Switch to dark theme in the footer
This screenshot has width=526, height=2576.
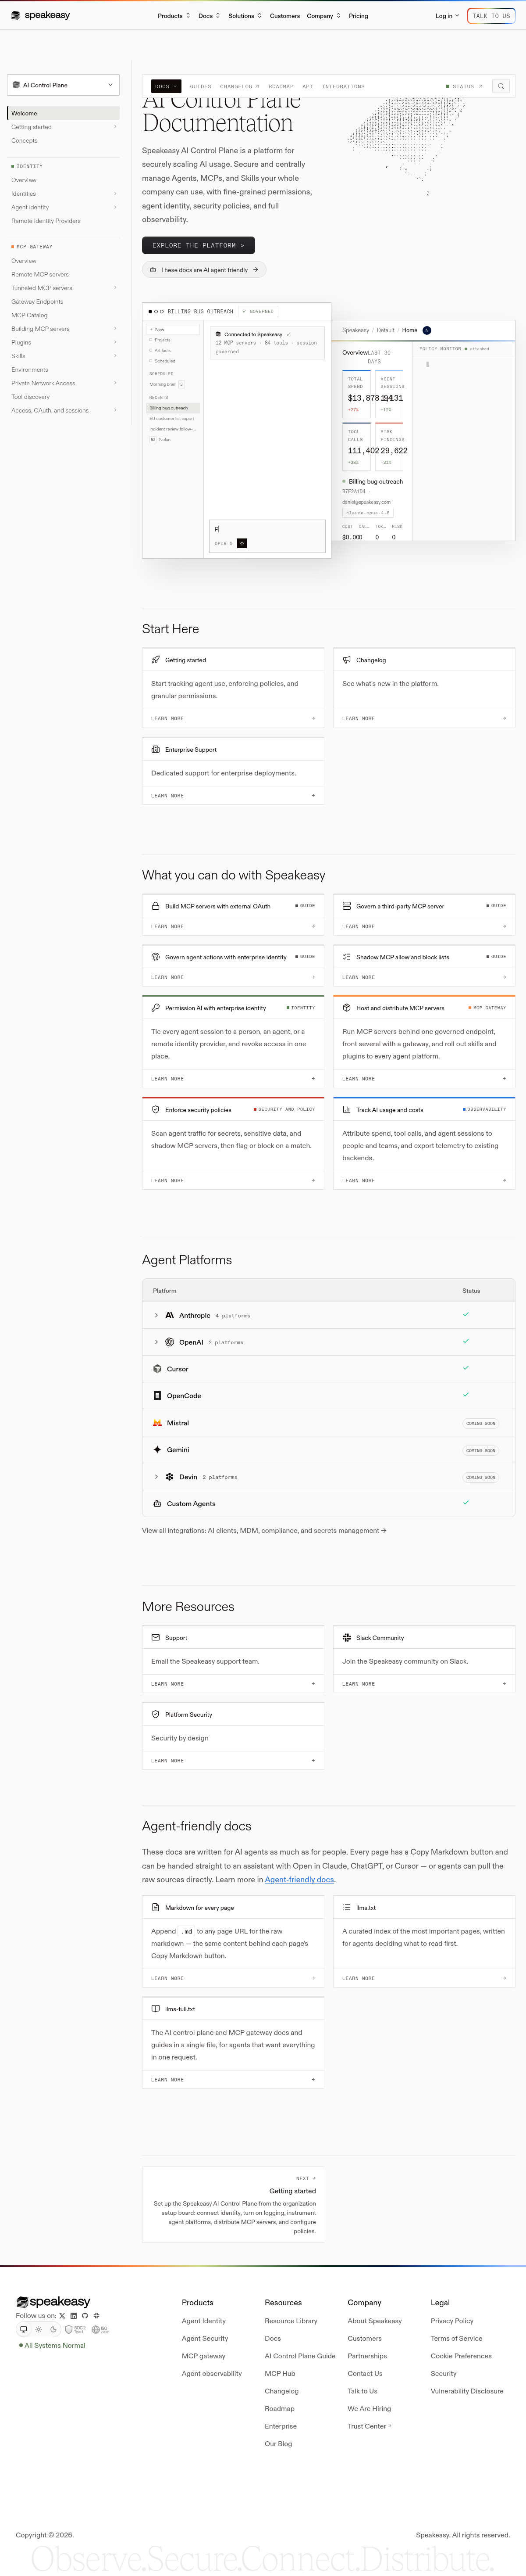(54, 2329)
